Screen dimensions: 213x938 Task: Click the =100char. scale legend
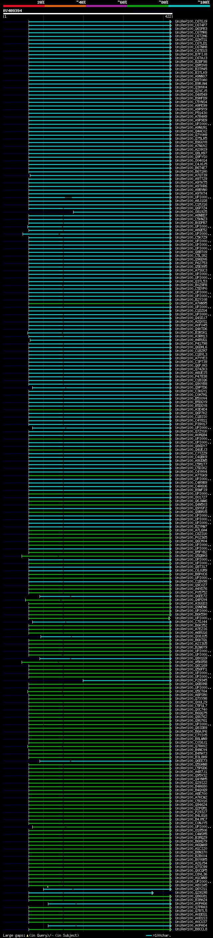(158, 935)
